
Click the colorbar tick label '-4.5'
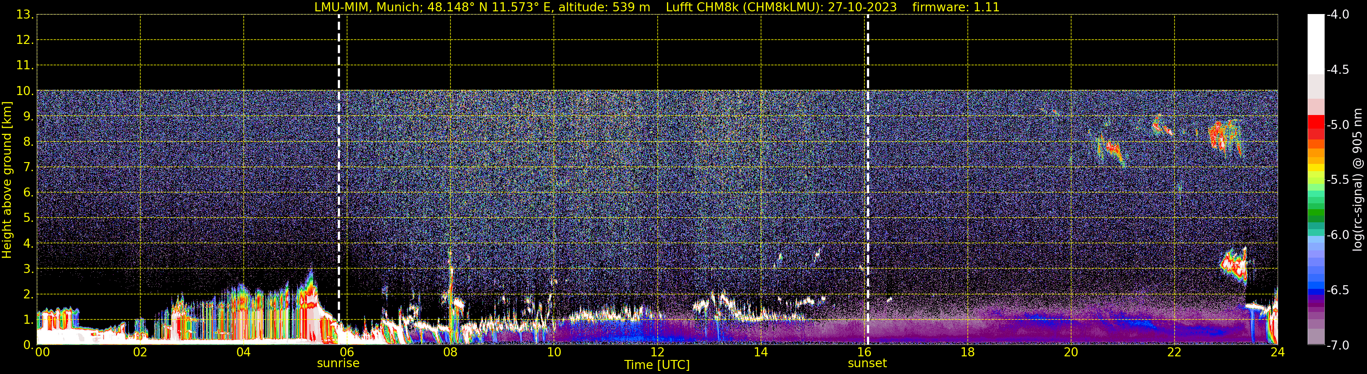coord(1338,70)
